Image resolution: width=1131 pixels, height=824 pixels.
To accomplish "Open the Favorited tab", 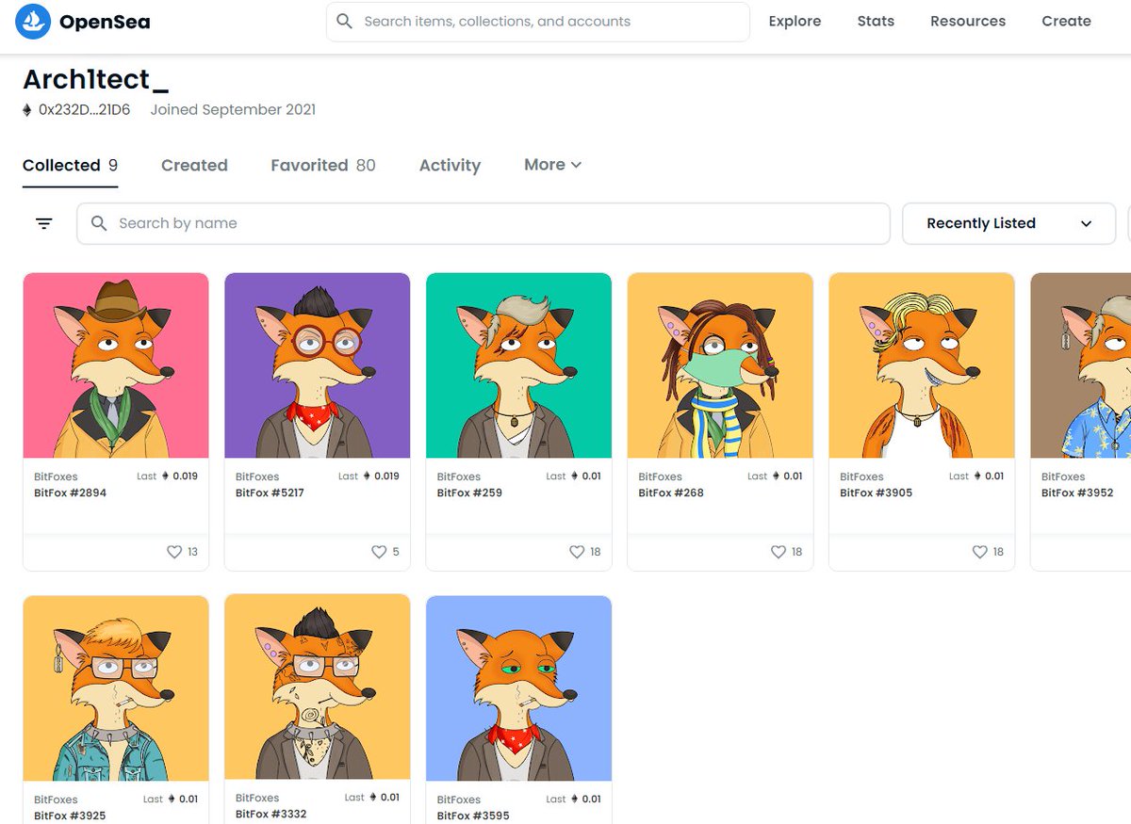I will (x=323, y=166).
